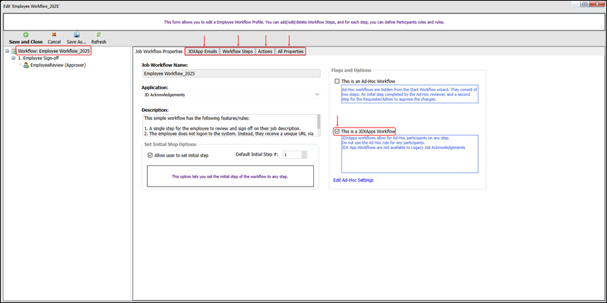Collapse the Employee Sign-off tree node
607x303 pixels.
pos(14,59)
